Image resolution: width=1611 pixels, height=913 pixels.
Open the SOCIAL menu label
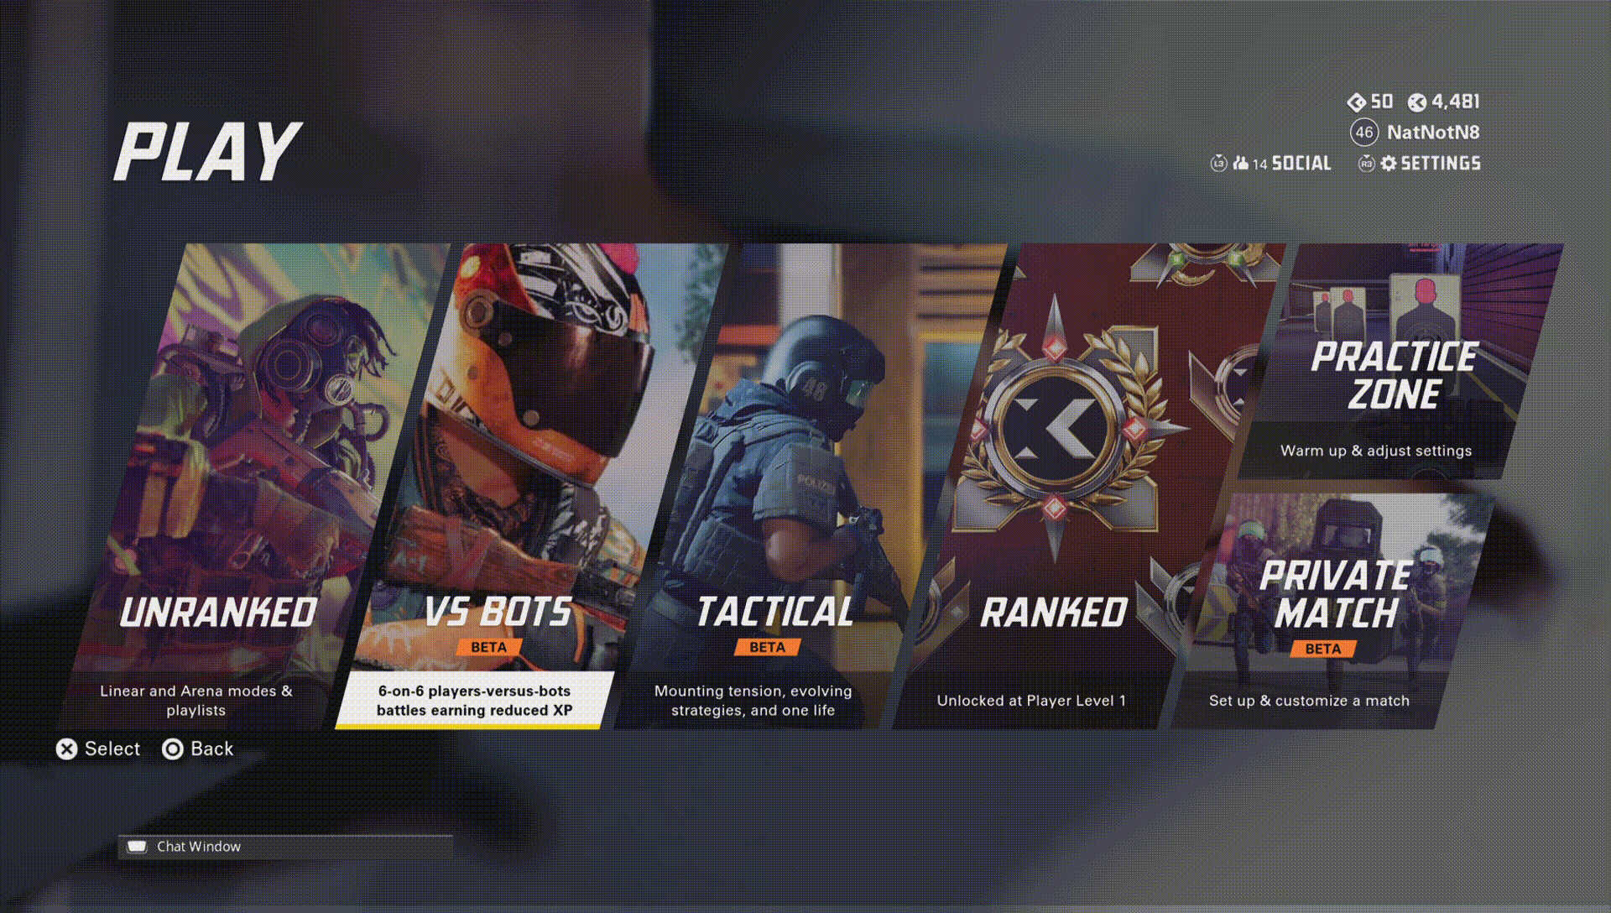click(1301, 164)
